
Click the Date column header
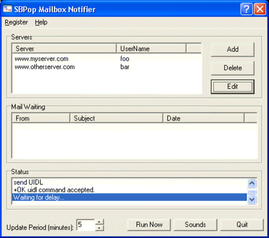pos(203,118)
